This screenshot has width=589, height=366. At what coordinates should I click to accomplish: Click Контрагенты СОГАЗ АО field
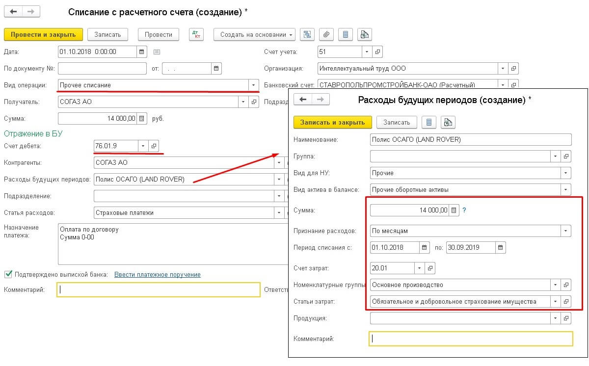point(184,162)
